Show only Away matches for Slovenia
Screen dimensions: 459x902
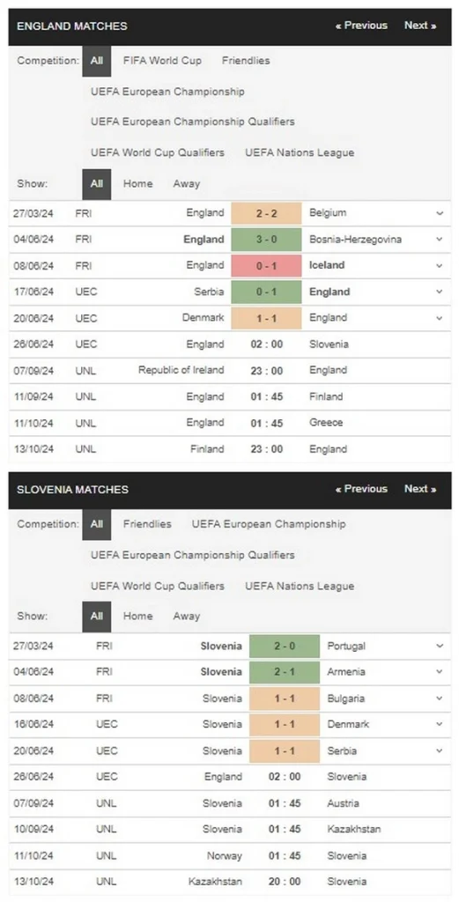click(x=187, y=616)
